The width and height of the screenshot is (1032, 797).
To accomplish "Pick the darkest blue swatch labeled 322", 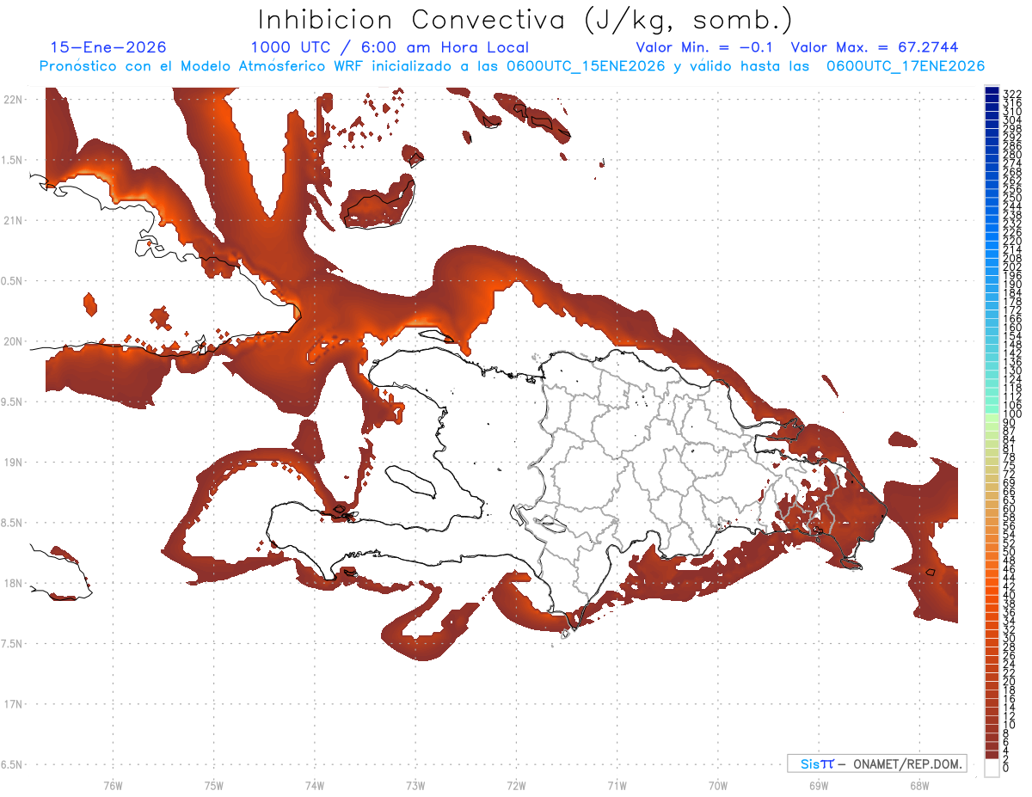I will pos(992,91).
